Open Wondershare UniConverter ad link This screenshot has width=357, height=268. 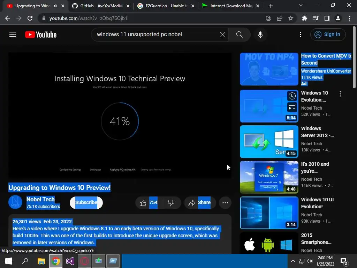point(326,71)
